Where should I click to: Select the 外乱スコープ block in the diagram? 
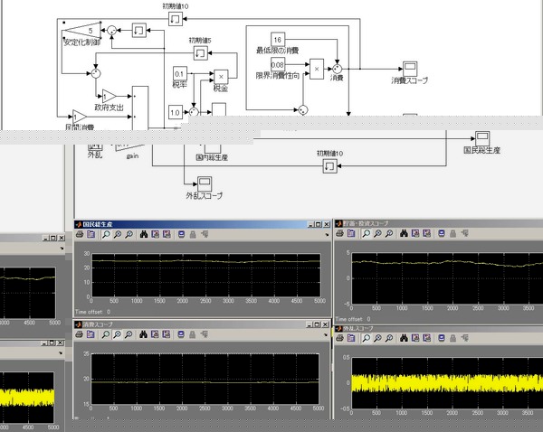click(204, 183)
